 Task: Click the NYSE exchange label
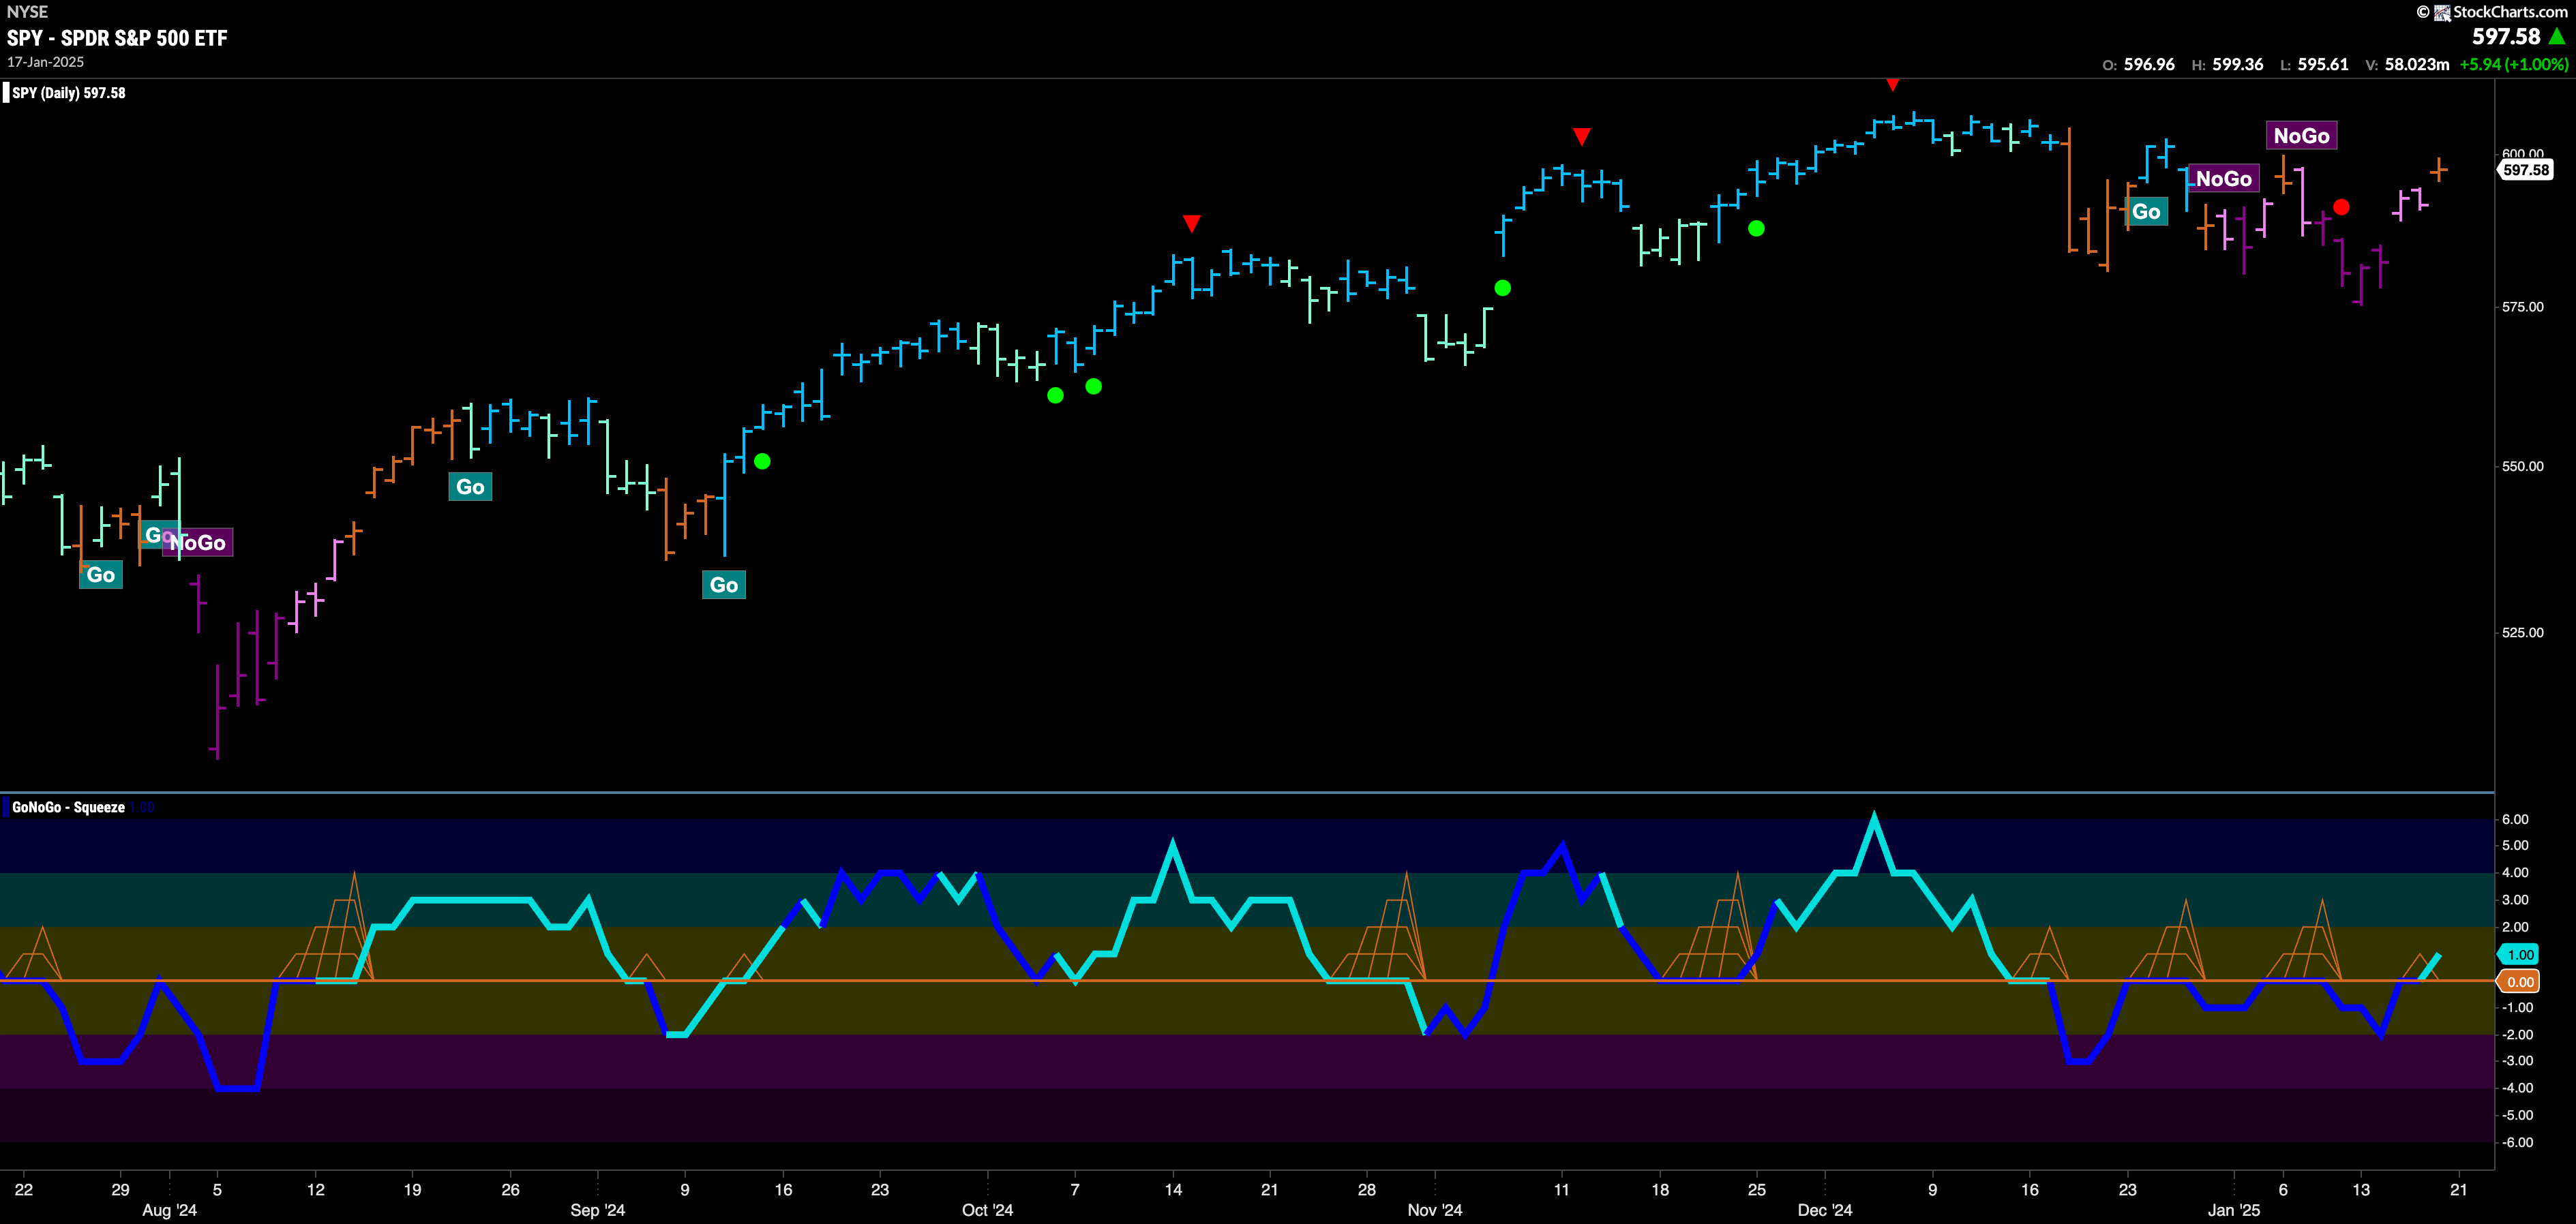[27, 12]
